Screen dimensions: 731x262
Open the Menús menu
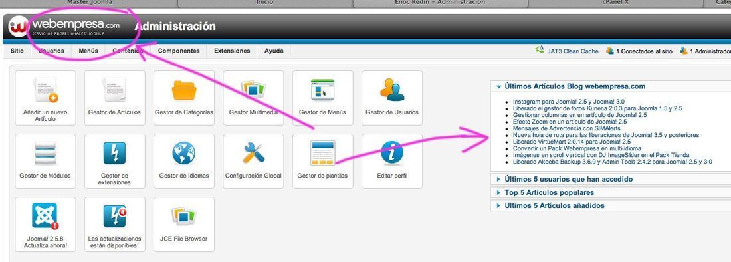click(88, 51)
